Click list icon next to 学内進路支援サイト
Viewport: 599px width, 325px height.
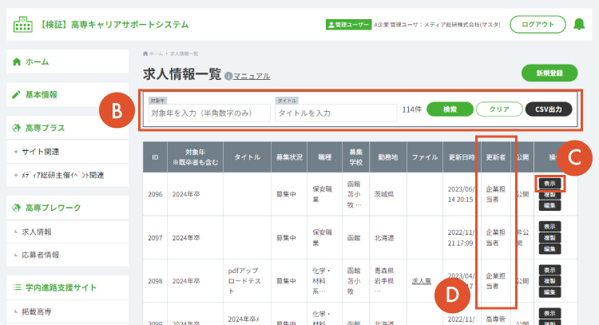pyautogui.click(x=17, y=287)
